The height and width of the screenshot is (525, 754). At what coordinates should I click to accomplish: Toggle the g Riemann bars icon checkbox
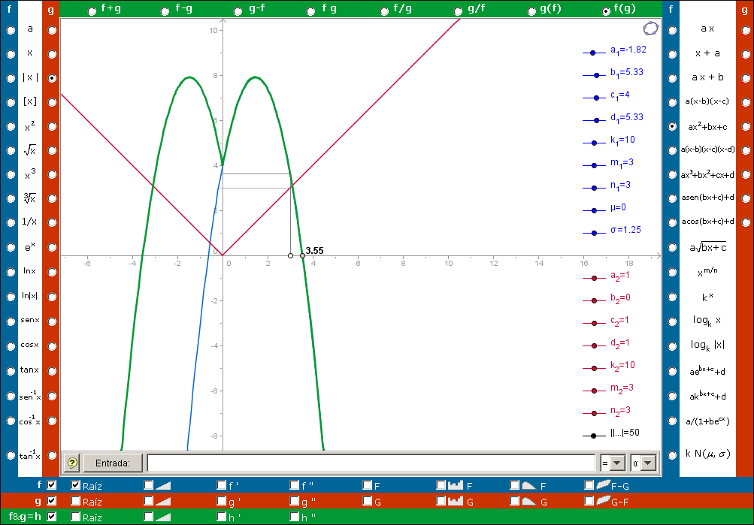click(x=441, y=501)
